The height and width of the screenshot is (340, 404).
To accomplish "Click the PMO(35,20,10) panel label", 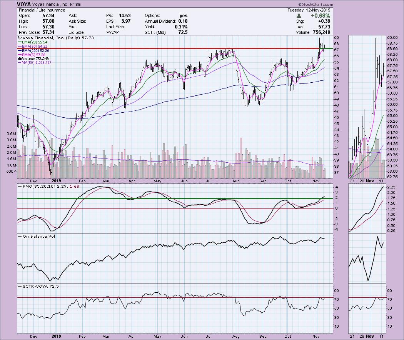I will click(39, 186).
